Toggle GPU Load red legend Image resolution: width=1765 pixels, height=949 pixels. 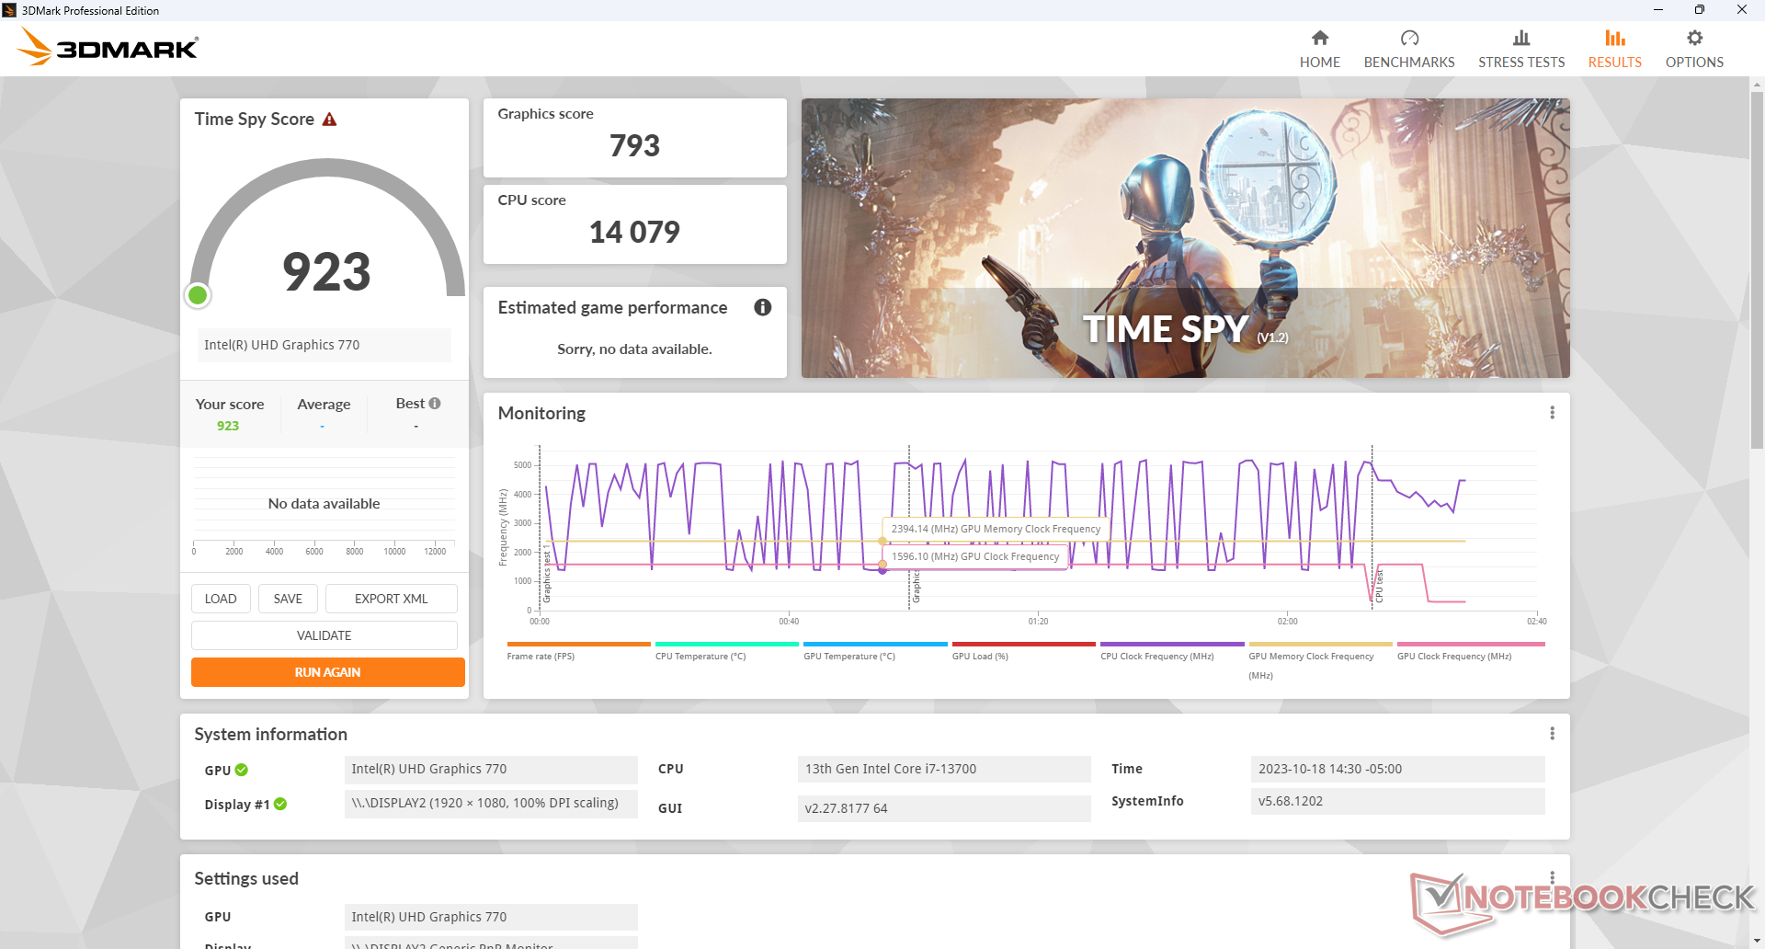(x=1023, y=651)
